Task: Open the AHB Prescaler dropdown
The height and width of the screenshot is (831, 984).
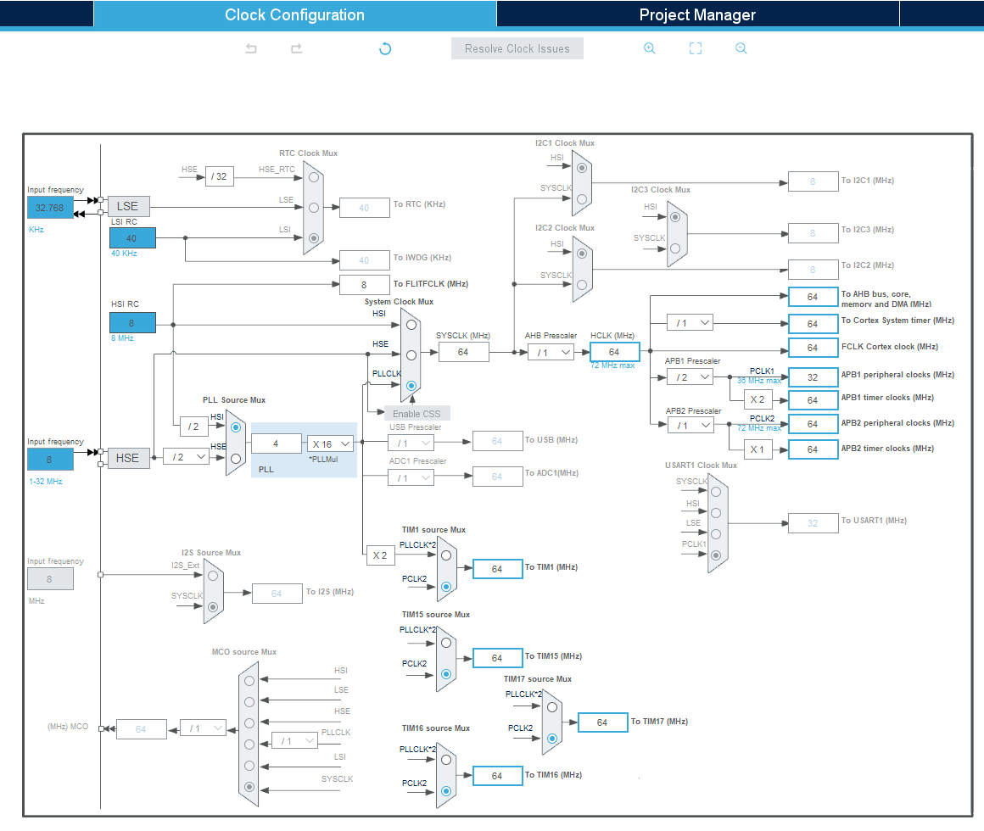Action: coord(551,353)
